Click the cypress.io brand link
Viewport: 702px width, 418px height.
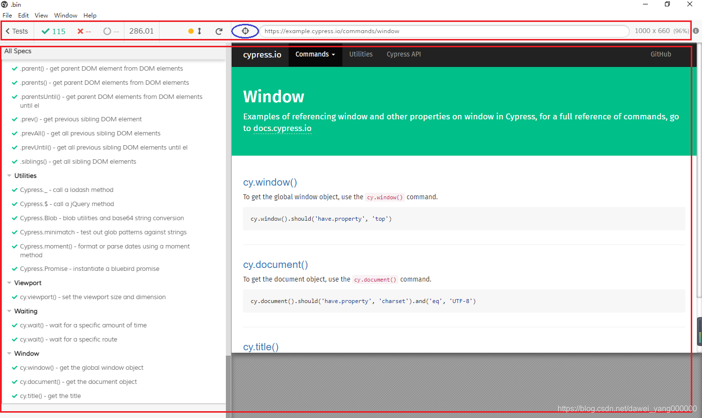262,55
